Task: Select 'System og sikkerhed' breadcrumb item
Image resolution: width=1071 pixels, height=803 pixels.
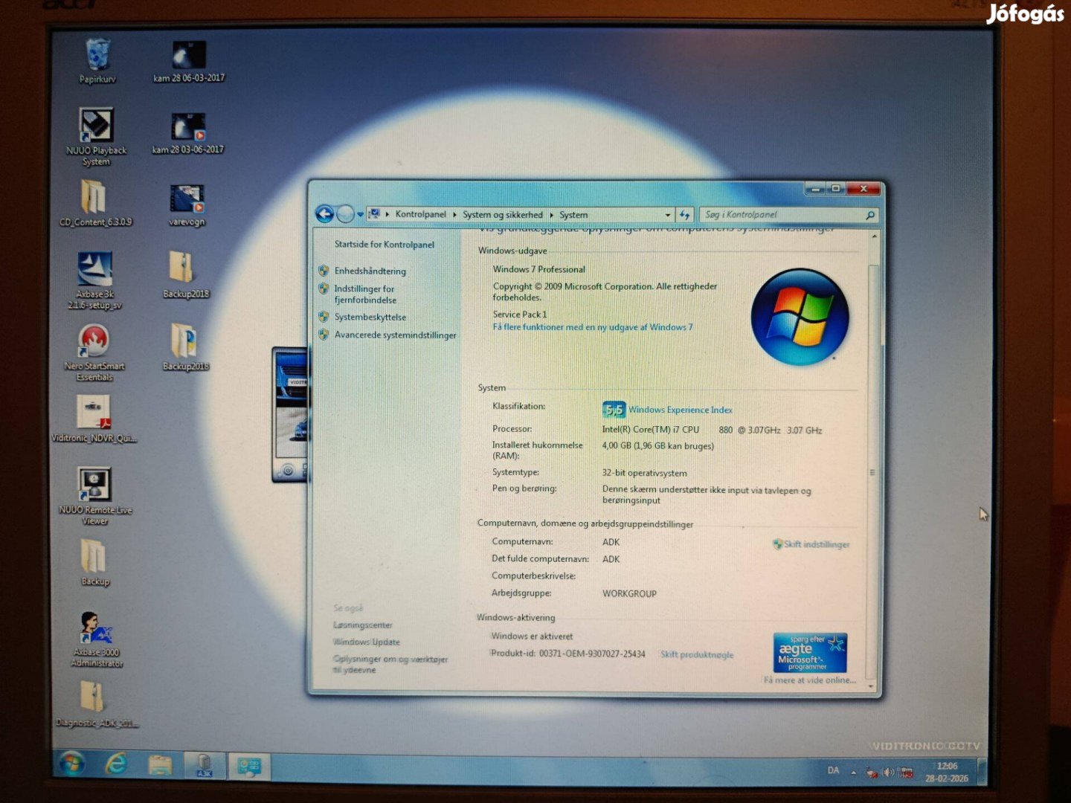Action: point(502,215)
